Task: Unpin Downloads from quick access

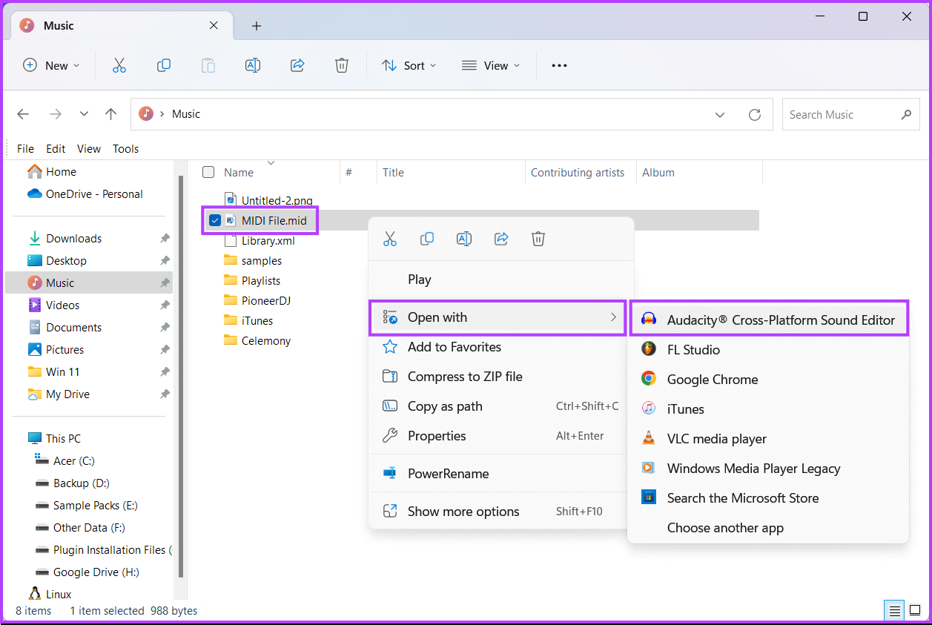Action: [x=164, y=239]
